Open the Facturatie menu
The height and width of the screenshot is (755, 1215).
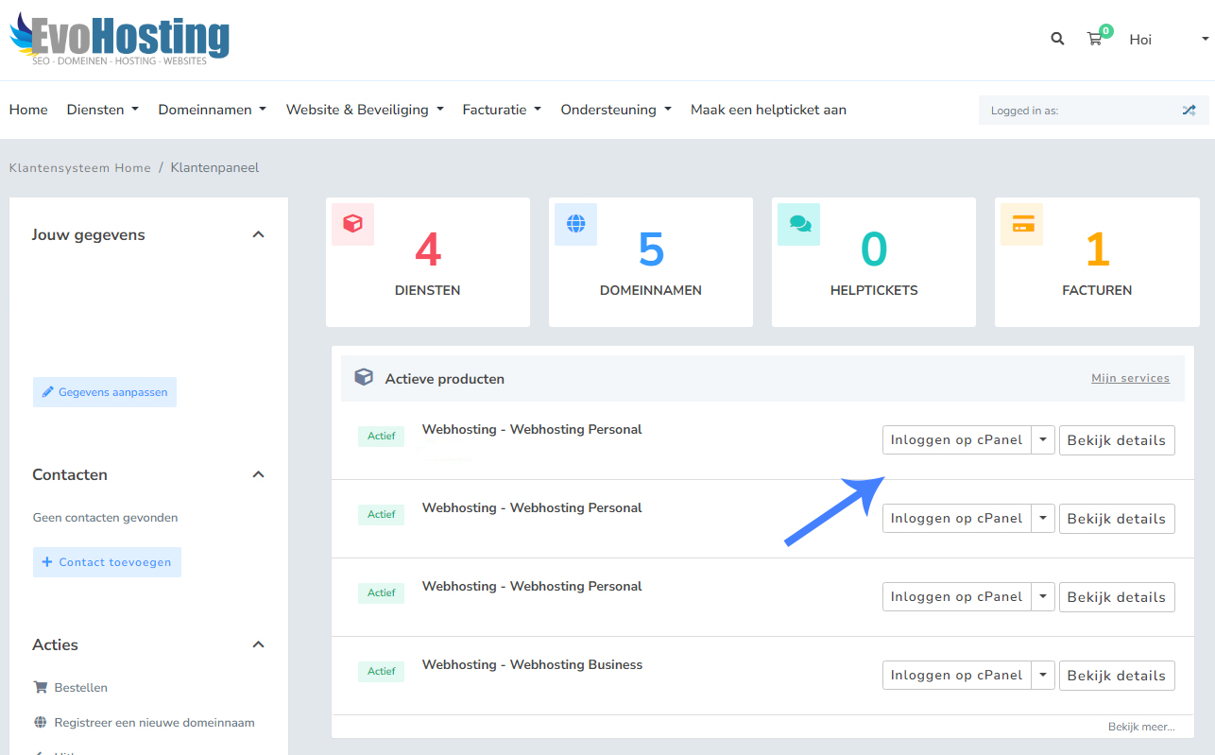pos(501,110)
